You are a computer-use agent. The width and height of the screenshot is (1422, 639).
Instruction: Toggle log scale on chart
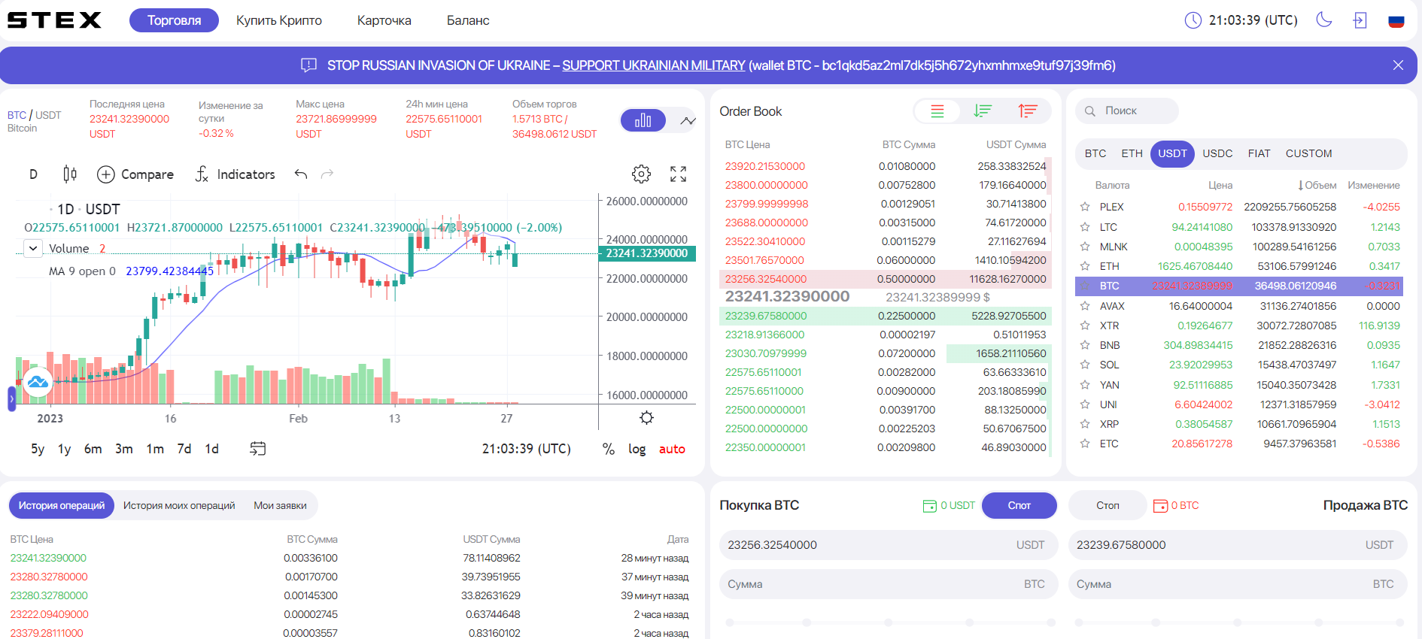tap(637, 449)
